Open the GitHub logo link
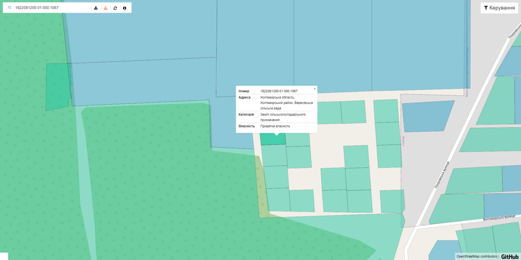Screen dimensions: 521x260 click(510, 257)
